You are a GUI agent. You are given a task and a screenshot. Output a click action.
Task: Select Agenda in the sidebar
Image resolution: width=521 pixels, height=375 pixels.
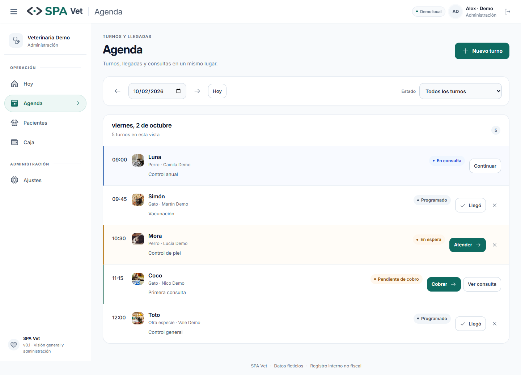(x=45, y=103)
